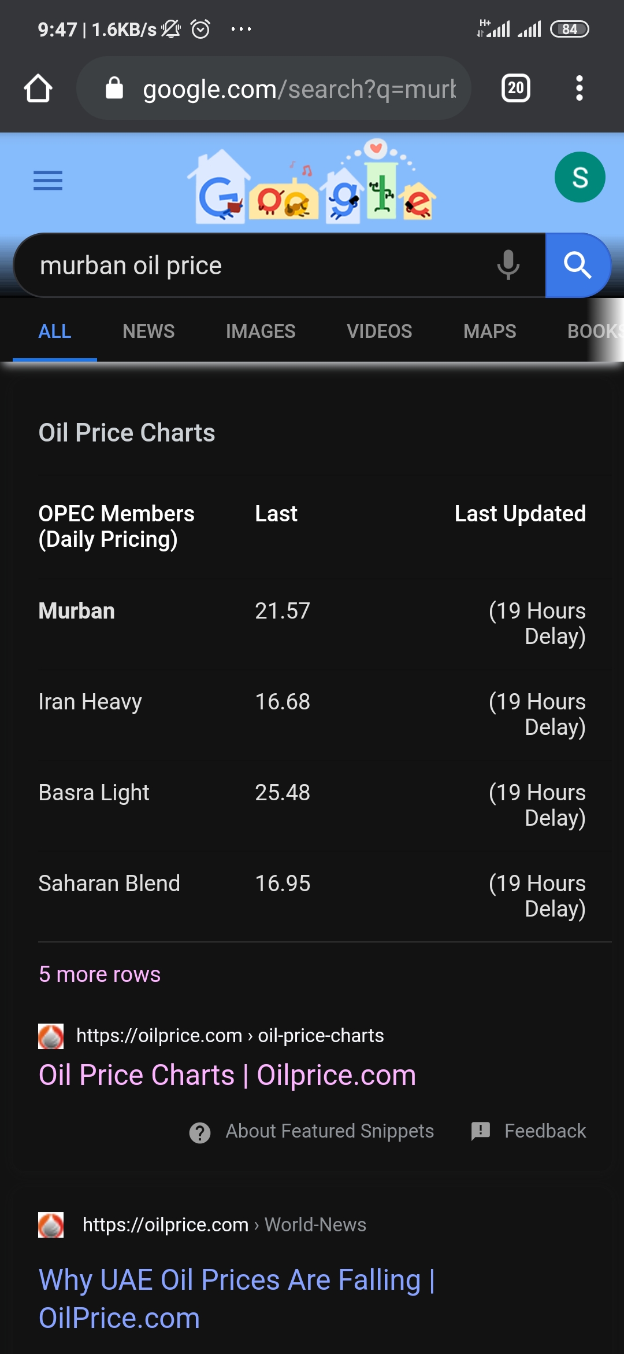Tap the browser home icon
This screenshot has height=1354, width=624.
(x=38, y=89)
